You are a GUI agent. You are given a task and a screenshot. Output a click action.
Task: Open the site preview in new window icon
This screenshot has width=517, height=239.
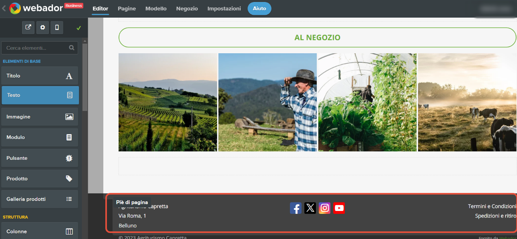(x=28, y=28)
